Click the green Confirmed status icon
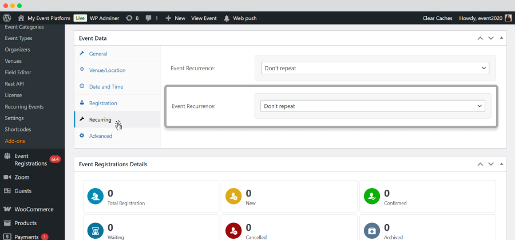The image size is (515, 240). click(372, 197)
